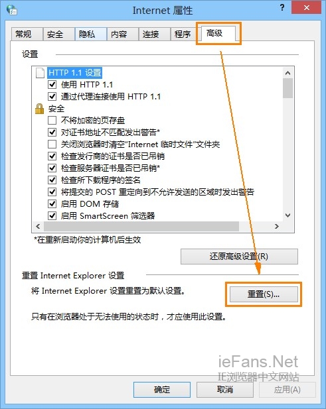Viewport: 326px width, 409px height.
Task: Disable 启用 DOM 存储 checkbox
Action: click(x=52, y=204)
